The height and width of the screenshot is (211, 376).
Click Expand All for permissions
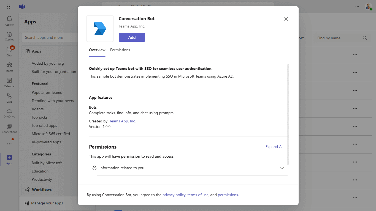coord(274,147)
